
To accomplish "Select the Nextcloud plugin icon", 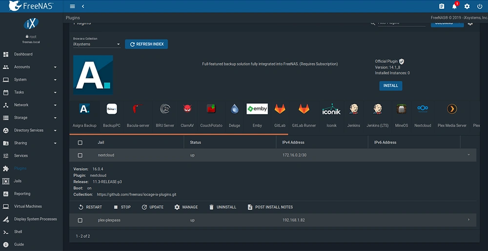I will (x=423, y=109).
